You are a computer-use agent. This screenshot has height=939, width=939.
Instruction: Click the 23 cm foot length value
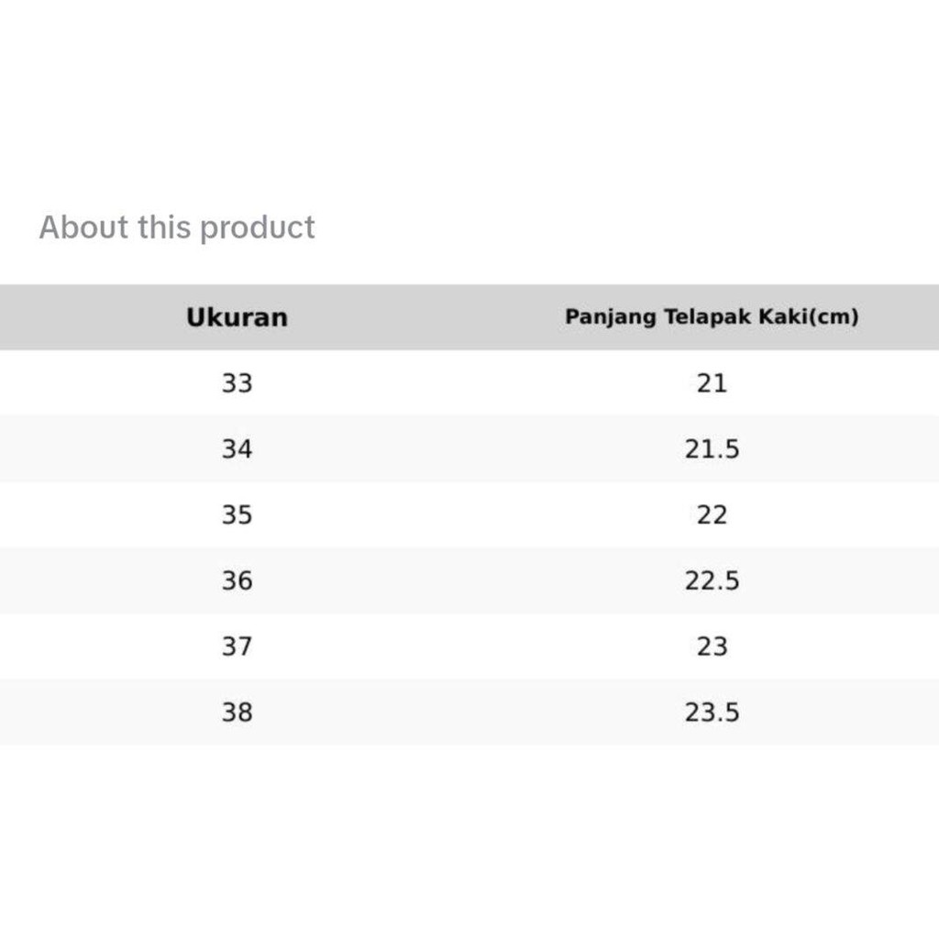[712, 646]
